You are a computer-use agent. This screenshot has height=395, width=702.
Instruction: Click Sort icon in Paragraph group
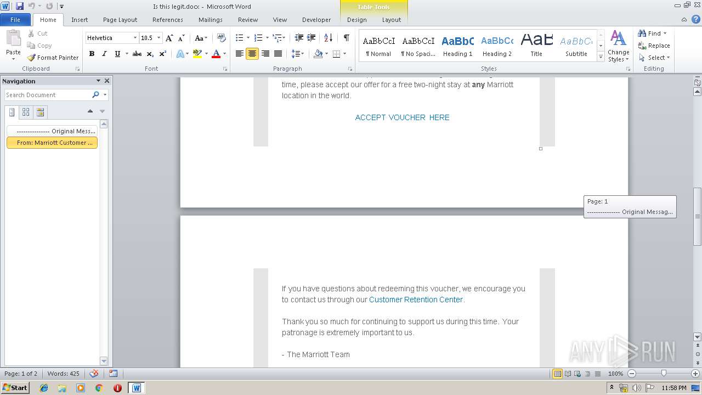(328, 38)
